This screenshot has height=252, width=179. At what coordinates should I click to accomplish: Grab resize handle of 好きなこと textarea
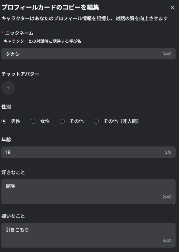[174, 202]
